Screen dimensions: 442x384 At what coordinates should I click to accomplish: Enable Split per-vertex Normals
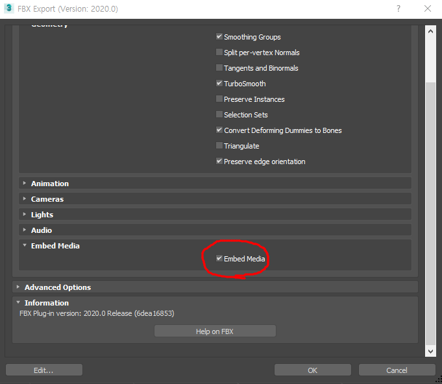(x=219, y=52)
